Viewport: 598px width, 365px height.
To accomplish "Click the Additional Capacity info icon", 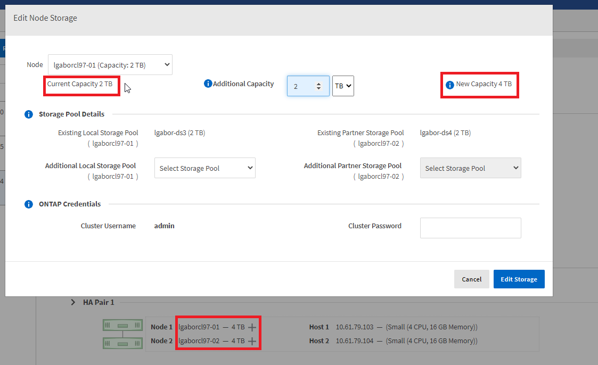I will 208,84.
